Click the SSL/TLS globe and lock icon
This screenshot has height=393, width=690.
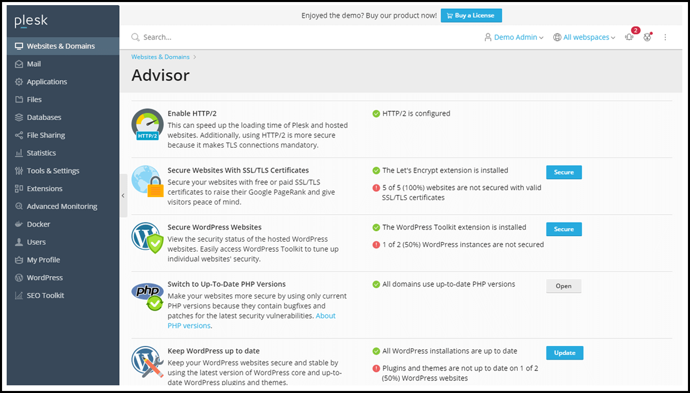(148, 181)
